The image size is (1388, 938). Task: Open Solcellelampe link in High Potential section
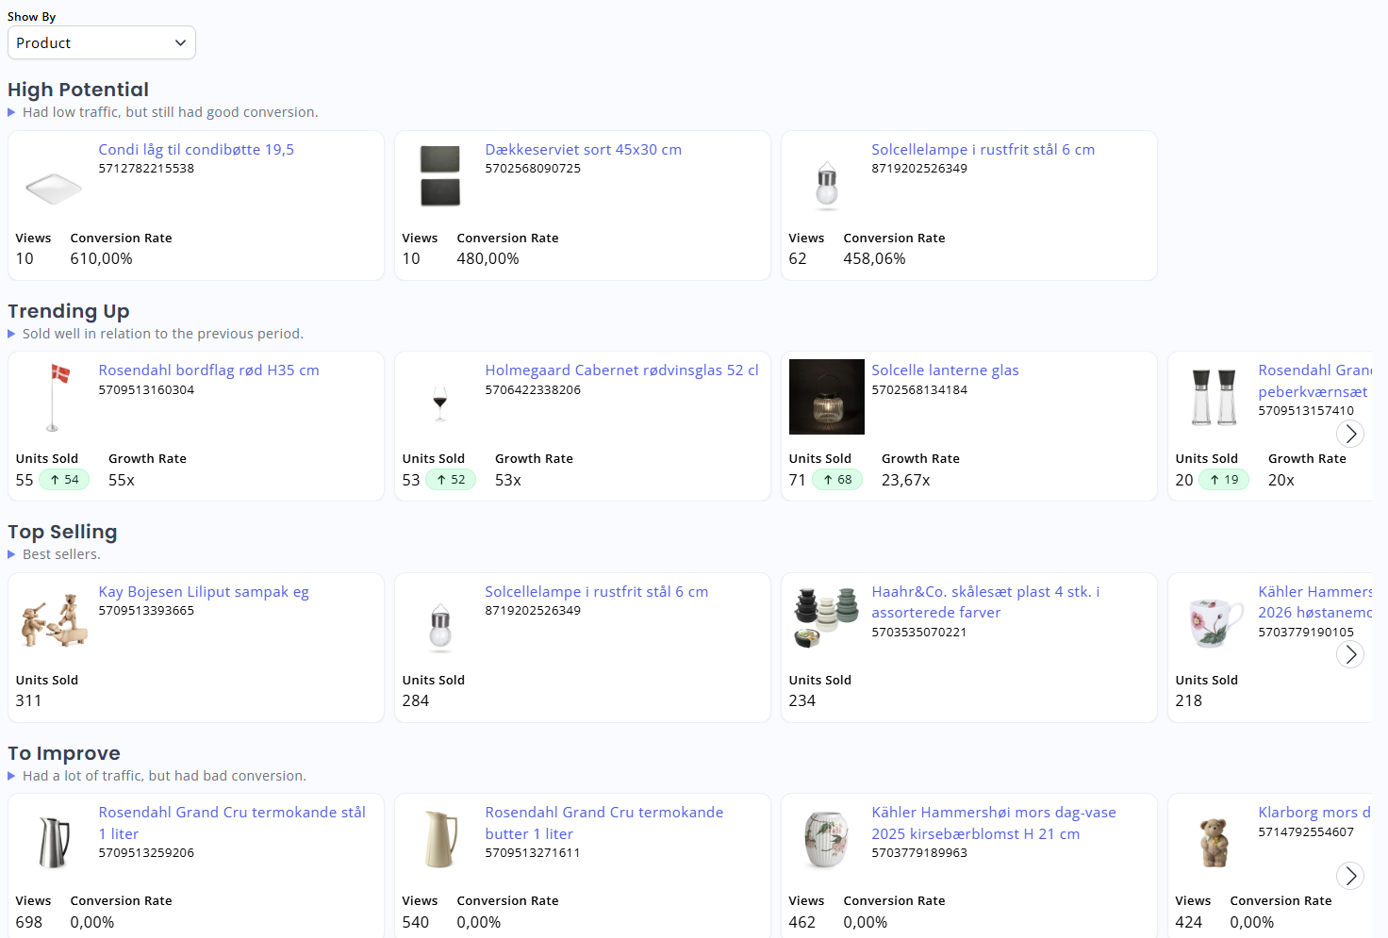[x=983, y=149]
